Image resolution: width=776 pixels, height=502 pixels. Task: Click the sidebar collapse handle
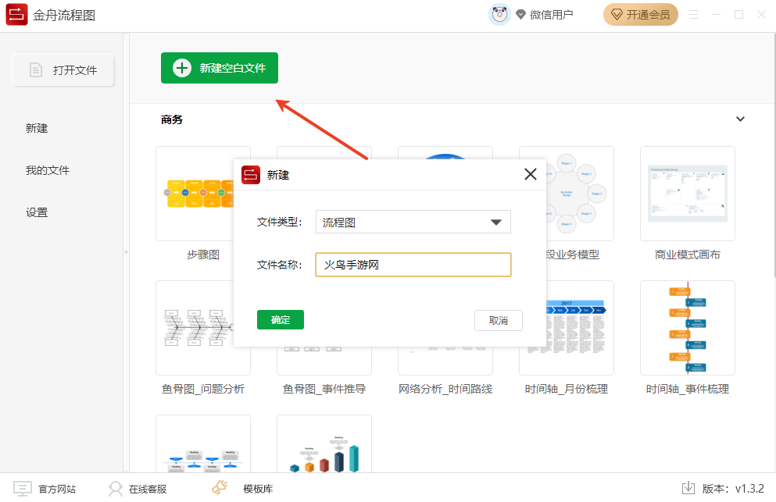click(x=126, y=252)
